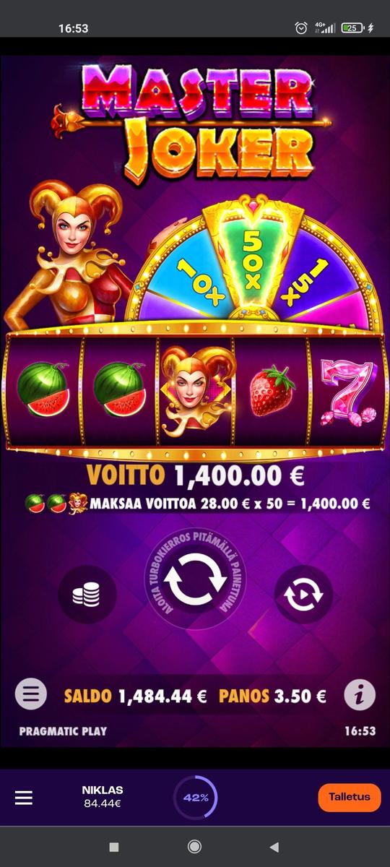
Task: Tap the Android home button
Action: (x=194, y=847)
